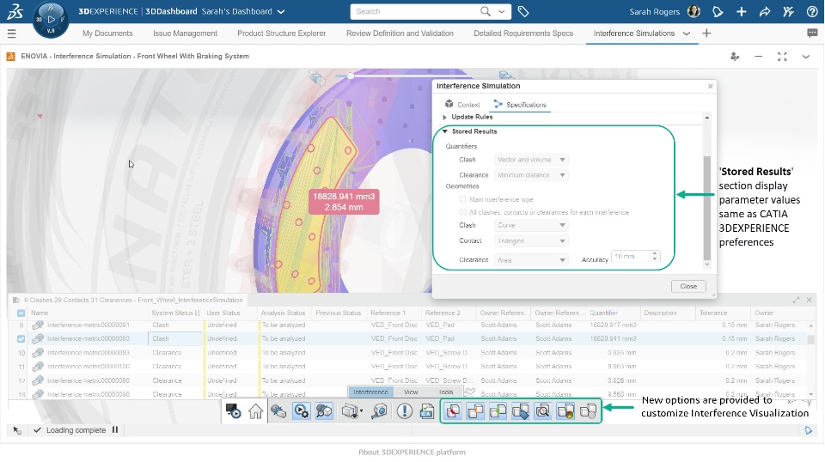Toggle the select-all checkbox in table header

pyautogui.click(x=21, y=313)
